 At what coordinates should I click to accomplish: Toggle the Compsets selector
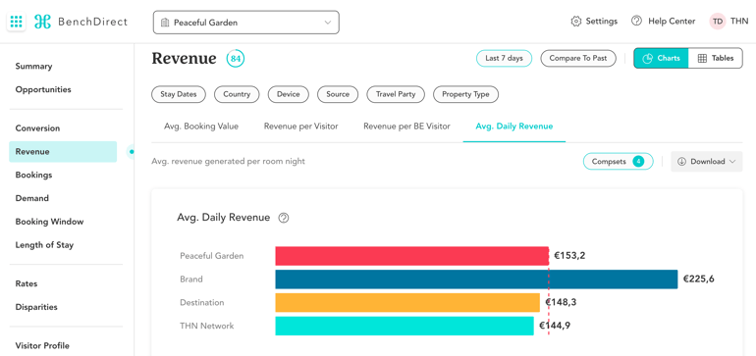[x=619, y=162]
